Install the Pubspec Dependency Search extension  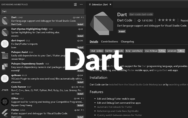(80, 71)
